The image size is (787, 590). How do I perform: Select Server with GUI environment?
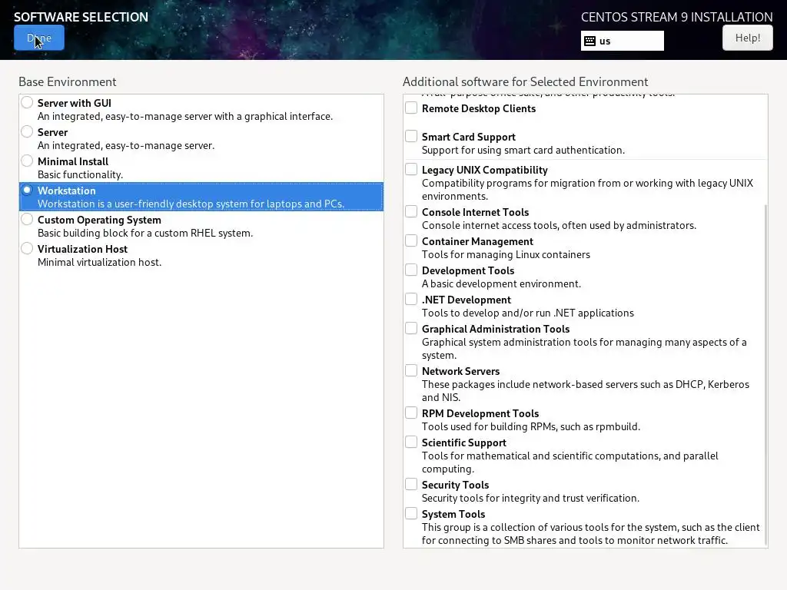click(28, 103)
